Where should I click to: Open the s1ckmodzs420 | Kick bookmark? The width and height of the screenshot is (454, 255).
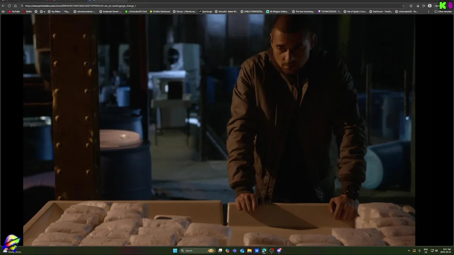(136, 11)
